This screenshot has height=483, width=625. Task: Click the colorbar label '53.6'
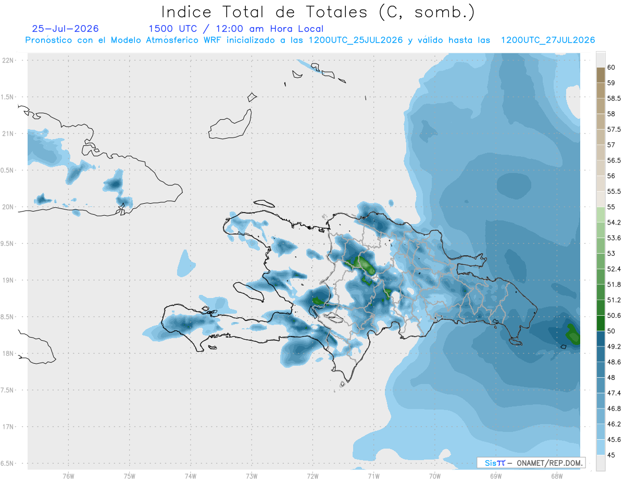[614, 238]
